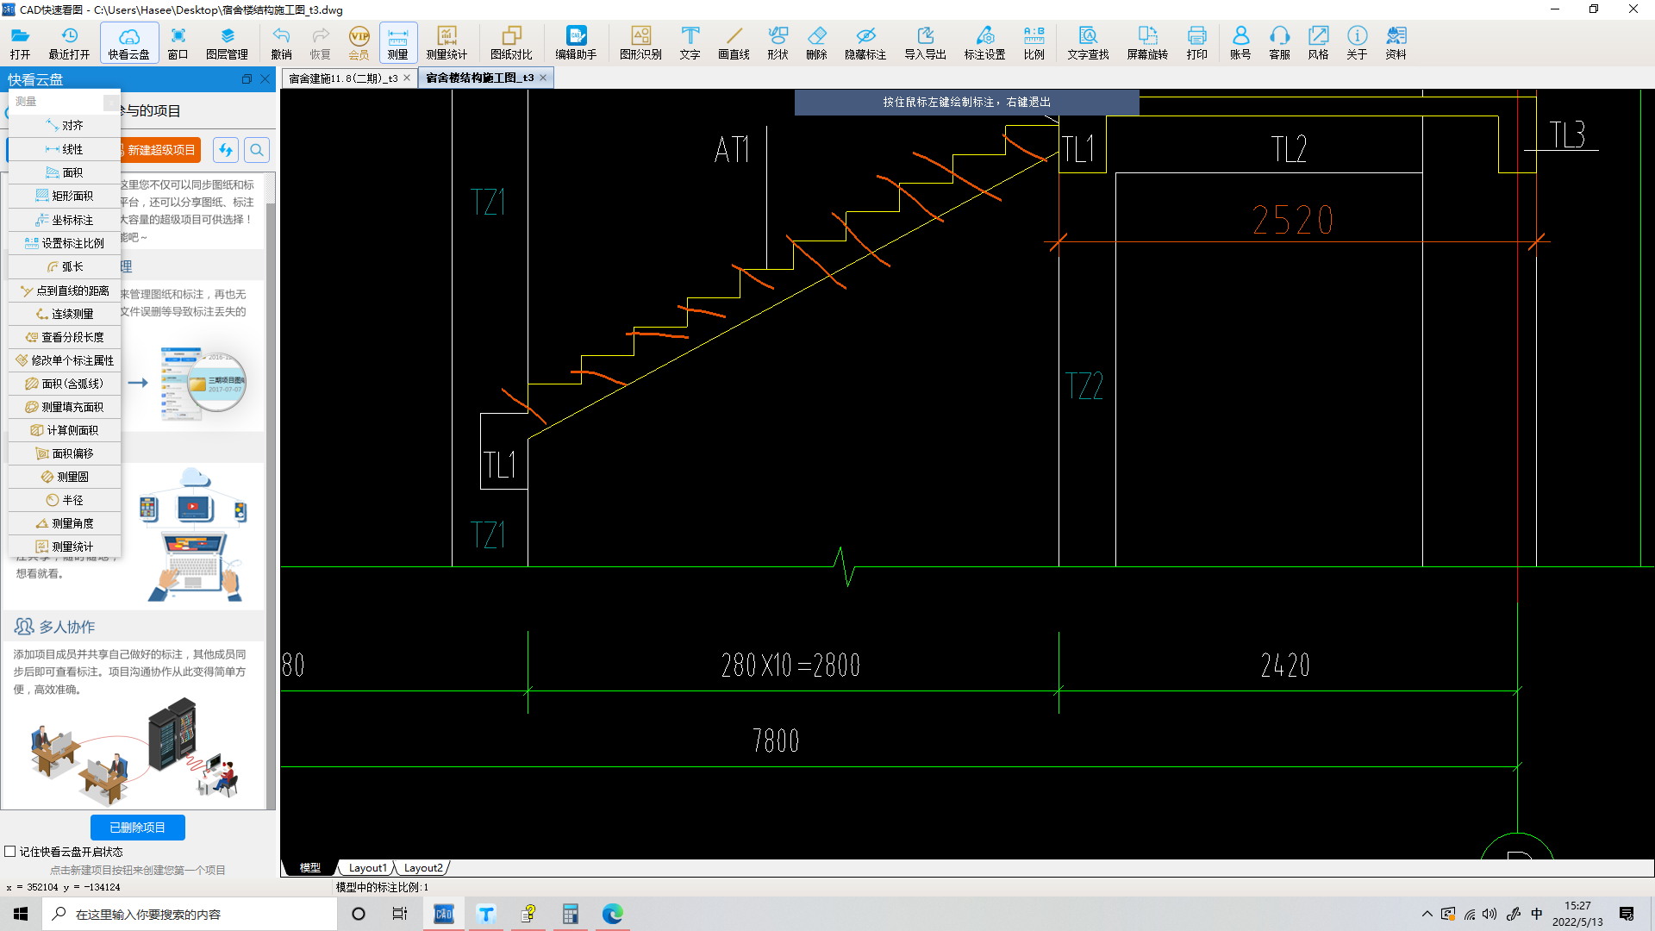This screenshot has width=1655, height=931.
Task: Undo last action with 撤销
Action: 281,42
